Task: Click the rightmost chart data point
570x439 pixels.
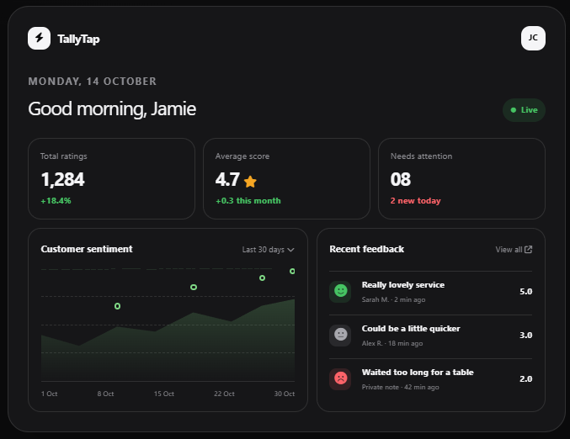Action: 292,272
